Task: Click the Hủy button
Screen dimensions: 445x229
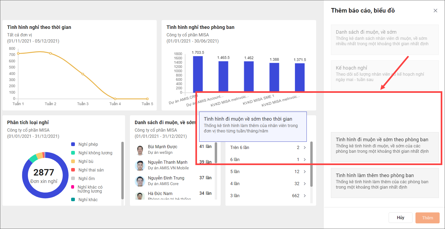Action: coord(400,217)
